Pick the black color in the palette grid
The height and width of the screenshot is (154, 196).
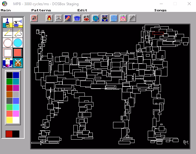(x=10, y=75)
